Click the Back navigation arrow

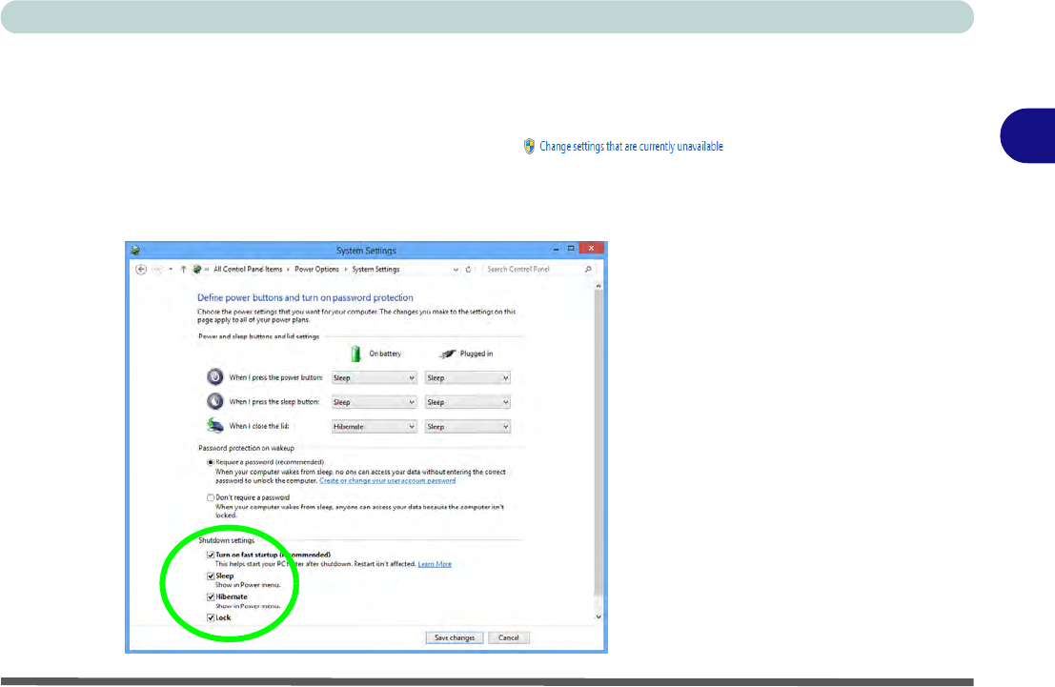tap(141, 269)
